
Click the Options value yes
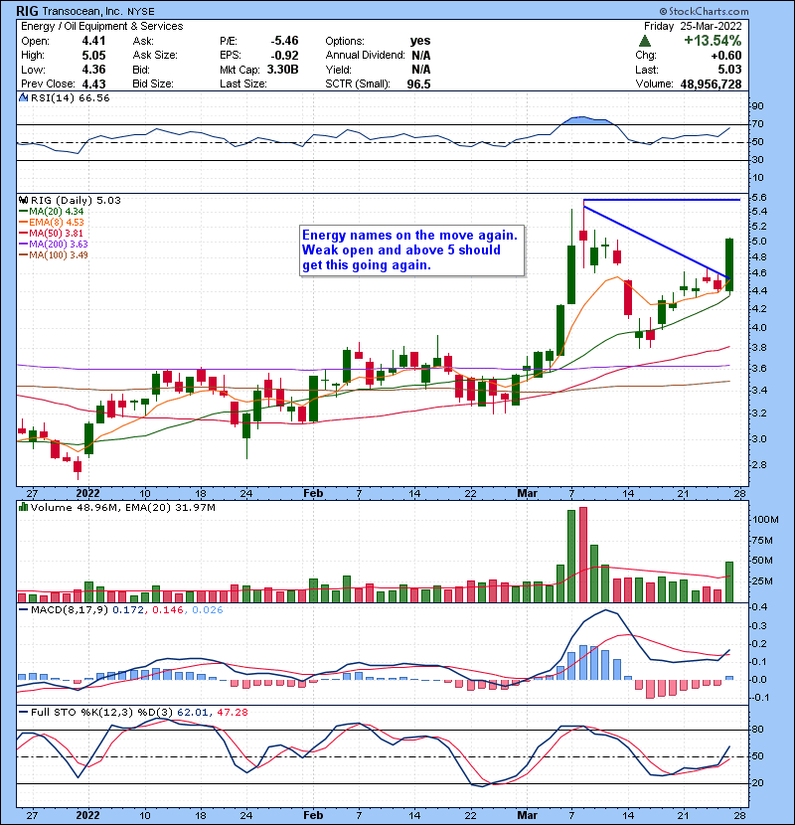click(420, 41)
